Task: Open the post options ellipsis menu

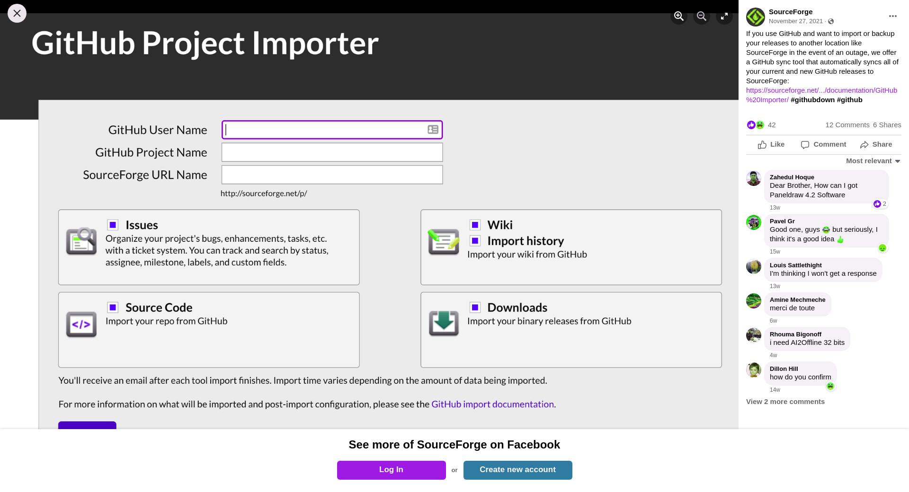Action: pyautogui.click(x=892, y=16)
